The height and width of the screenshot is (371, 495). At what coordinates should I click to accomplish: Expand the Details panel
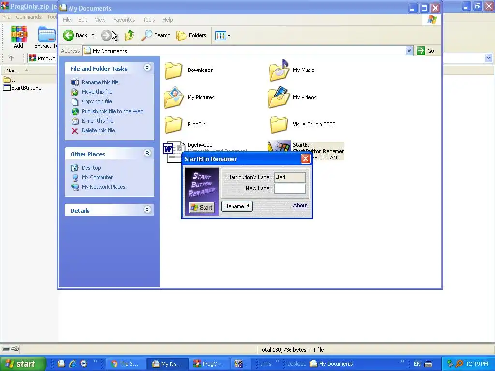click(x=147, y=210)
